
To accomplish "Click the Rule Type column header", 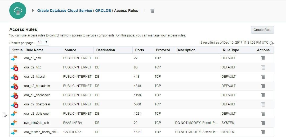I will [231, 50].
